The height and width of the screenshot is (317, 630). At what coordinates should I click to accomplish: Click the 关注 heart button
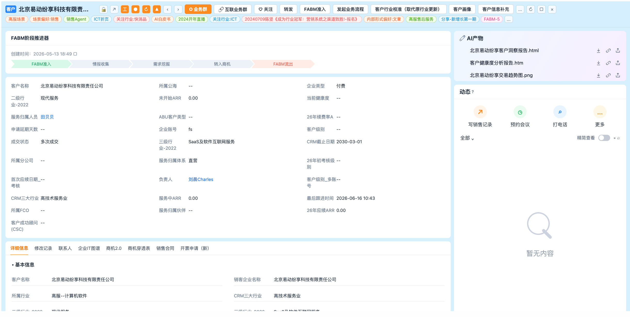(x=266, y=10)
